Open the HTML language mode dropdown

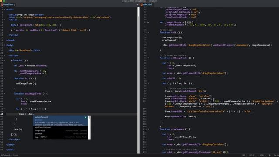262,155
